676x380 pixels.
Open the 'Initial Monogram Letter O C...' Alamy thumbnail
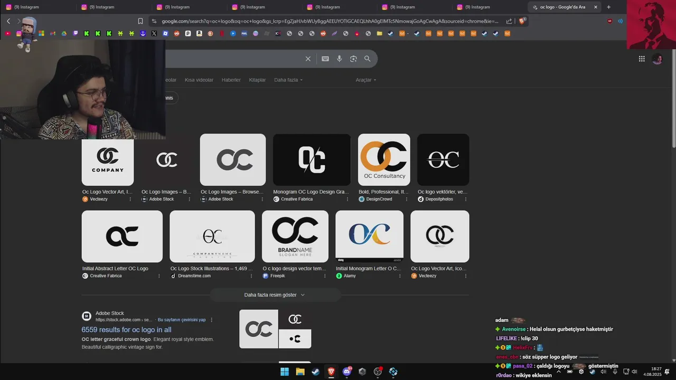point(369,236)
